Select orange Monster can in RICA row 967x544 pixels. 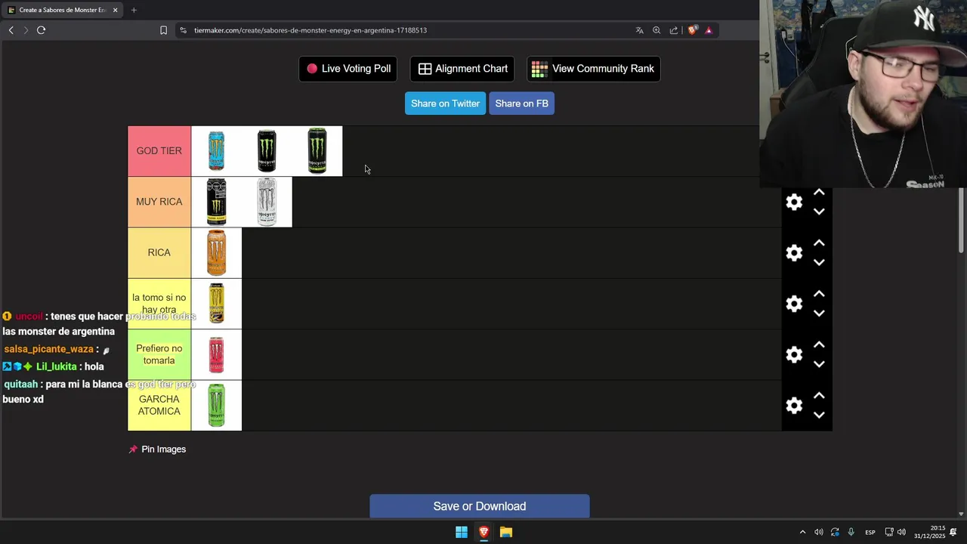click(x=216, y=252)
